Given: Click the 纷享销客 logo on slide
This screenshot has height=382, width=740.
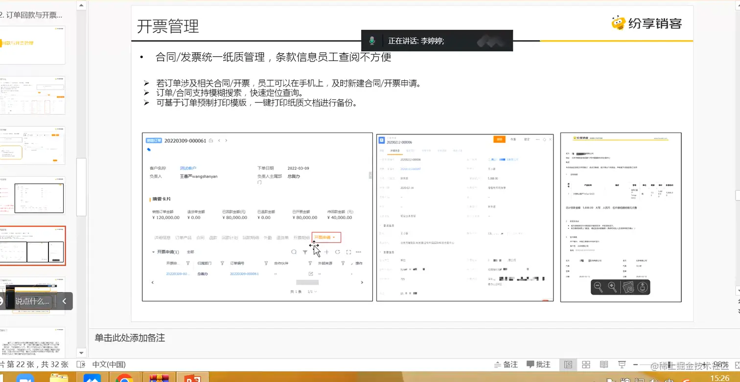Looking at the screenshot, I should click(x=647, y=23).
